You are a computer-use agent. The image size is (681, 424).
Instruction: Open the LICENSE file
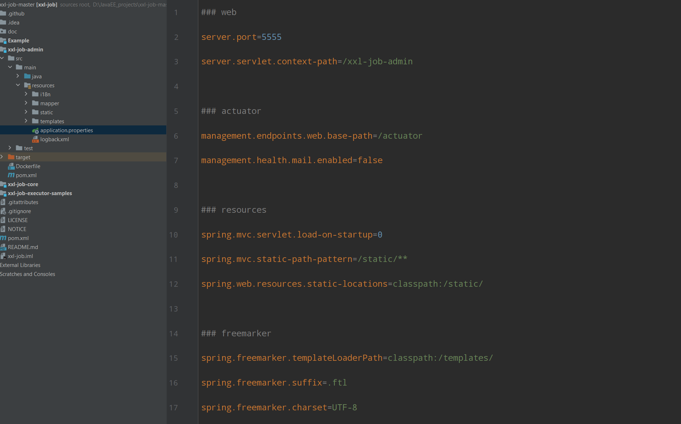18,220
